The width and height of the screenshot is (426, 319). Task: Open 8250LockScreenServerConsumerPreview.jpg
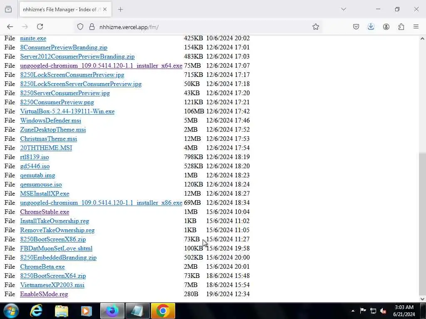[x=81, y=84]
